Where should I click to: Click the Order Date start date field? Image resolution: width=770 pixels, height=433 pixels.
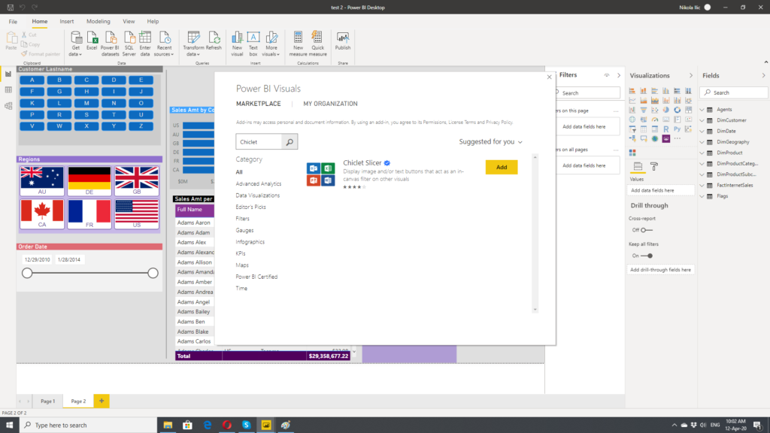38,259
